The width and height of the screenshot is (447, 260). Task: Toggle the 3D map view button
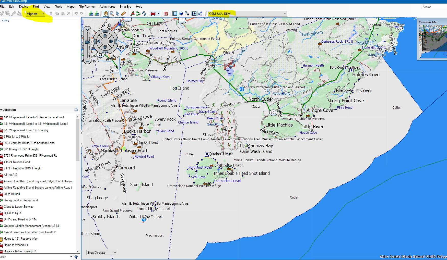181,14
